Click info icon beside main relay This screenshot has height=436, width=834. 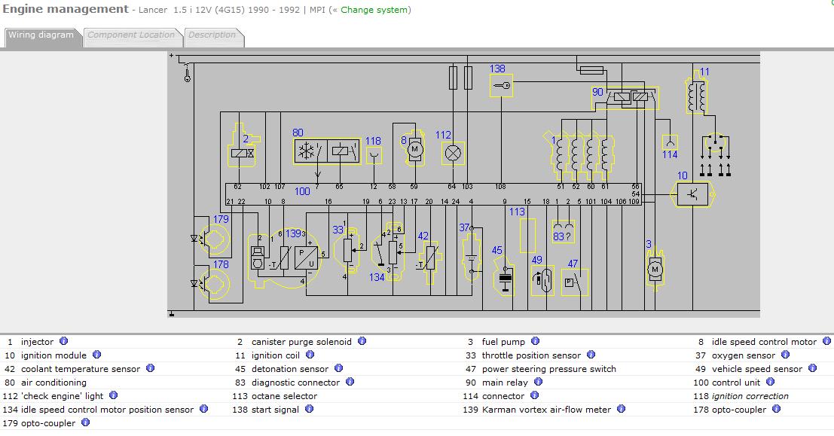click(x=538, y=381)
